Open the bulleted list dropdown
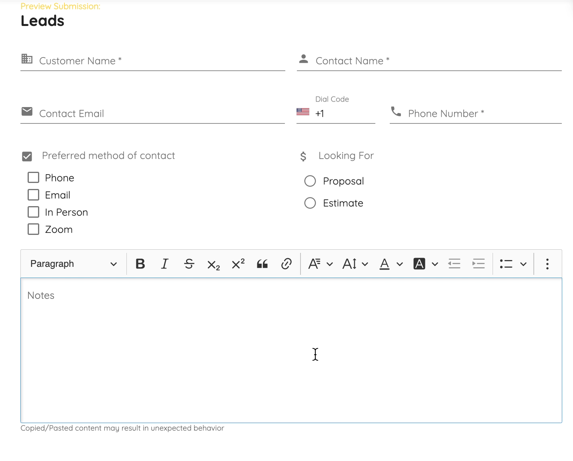Image resolution: width=573 pixels, height=461 pixels. 513,264
